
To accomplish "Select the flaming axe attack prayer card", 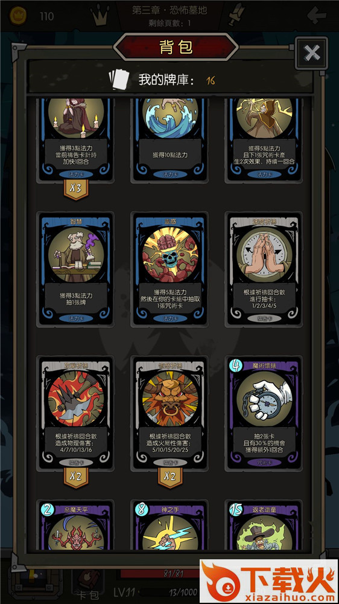I will [76, 413].
